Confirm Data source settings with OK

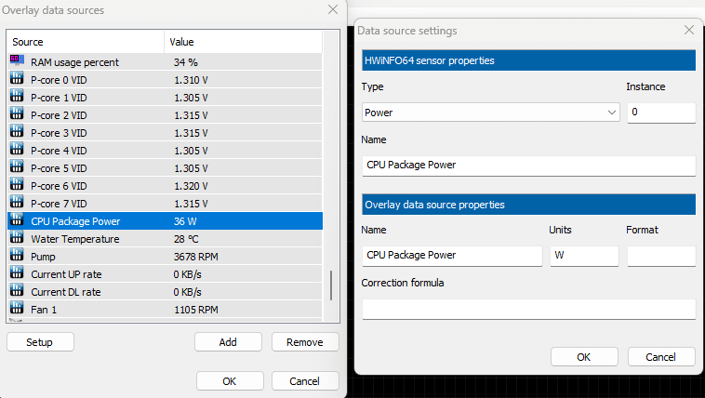tap(584, 356)
